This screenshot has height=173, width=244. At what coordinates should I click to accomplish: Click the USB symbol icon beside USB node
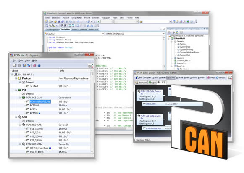(20, 117)
